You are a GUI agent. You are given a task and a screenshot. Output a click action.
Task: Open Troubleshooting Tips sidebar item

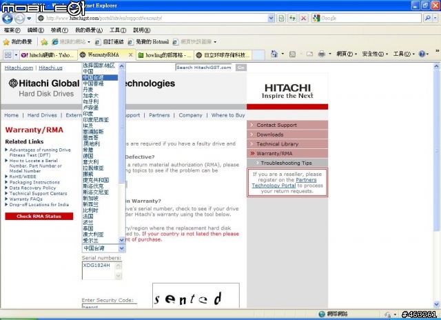point(287,163)
